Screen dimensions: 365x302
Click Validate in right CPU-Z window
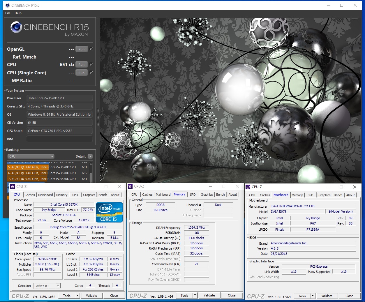click(x=327, y=296)
